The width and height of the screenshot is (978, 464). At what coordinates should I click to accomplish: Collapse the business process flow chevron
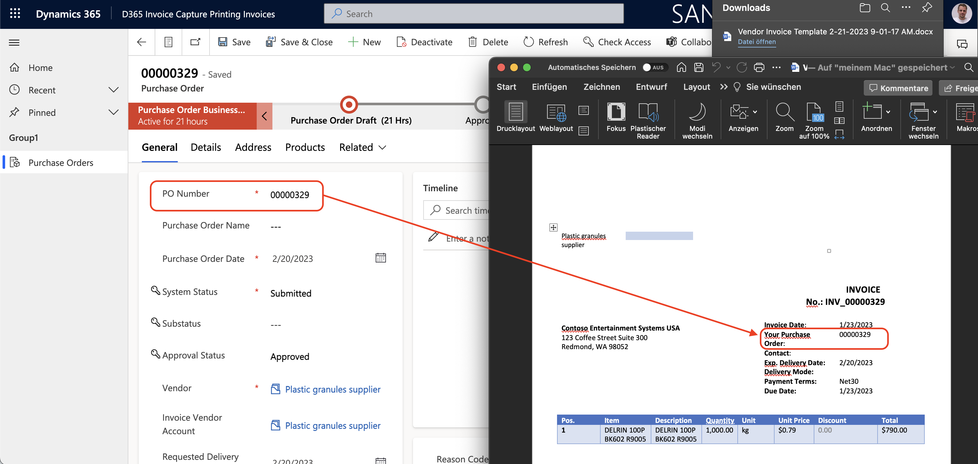coord(264,116)
